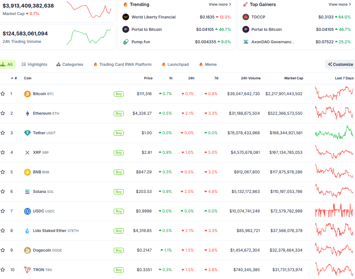Switch to the Highlights tab
Viewport: 355px width, 279px height.
34,64
